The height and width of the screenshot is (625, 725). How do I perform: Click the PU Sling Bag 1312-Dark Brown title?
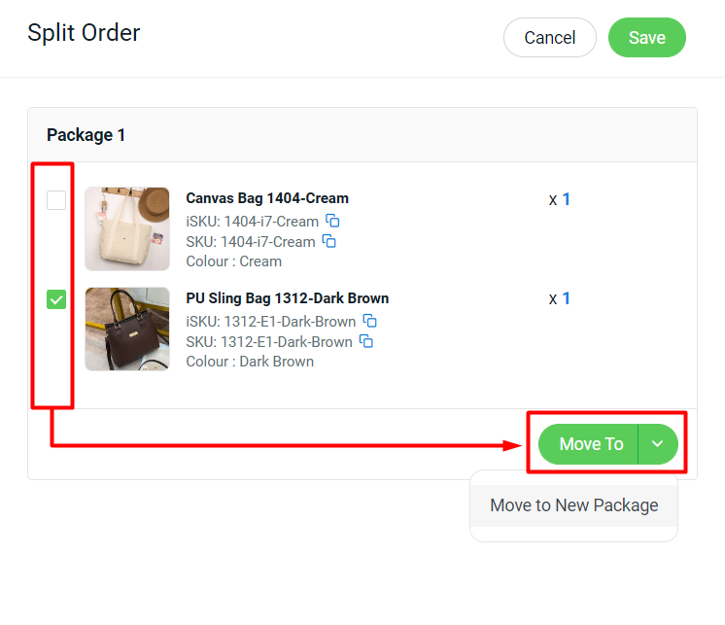point(287,298)
